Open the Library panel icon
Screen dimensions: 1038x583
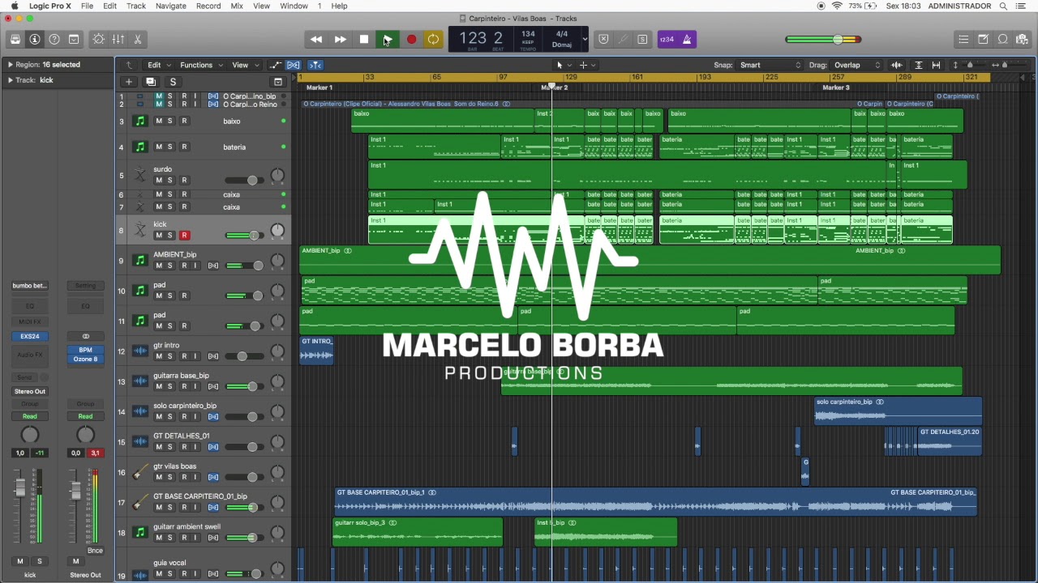pyautogui.click(x=15, y=39)
